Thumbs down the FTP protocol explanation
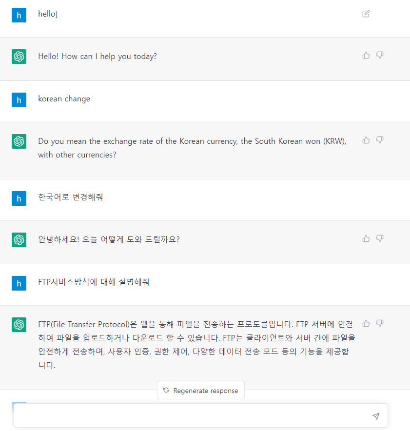The height and width of the screenshot is (431, 410). pos(380,323)
